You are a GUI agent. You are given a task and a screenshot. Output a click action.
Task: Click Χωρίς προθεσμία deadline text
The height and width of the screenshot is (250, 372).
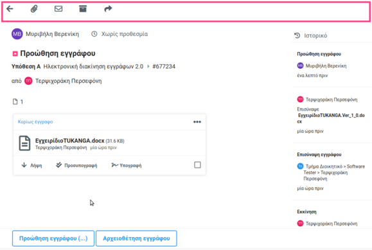coord(125,34)
